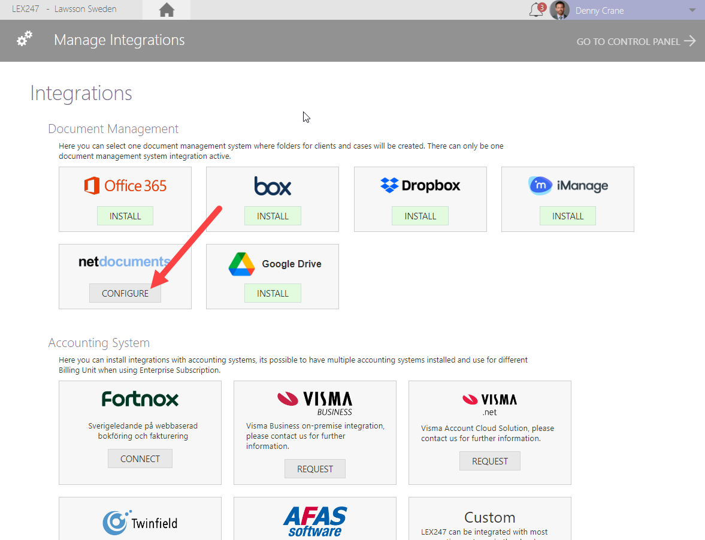Click the LEX247 Lawsson Sweden title
This screenshot has width=705, height=540.
click(64, 9)
